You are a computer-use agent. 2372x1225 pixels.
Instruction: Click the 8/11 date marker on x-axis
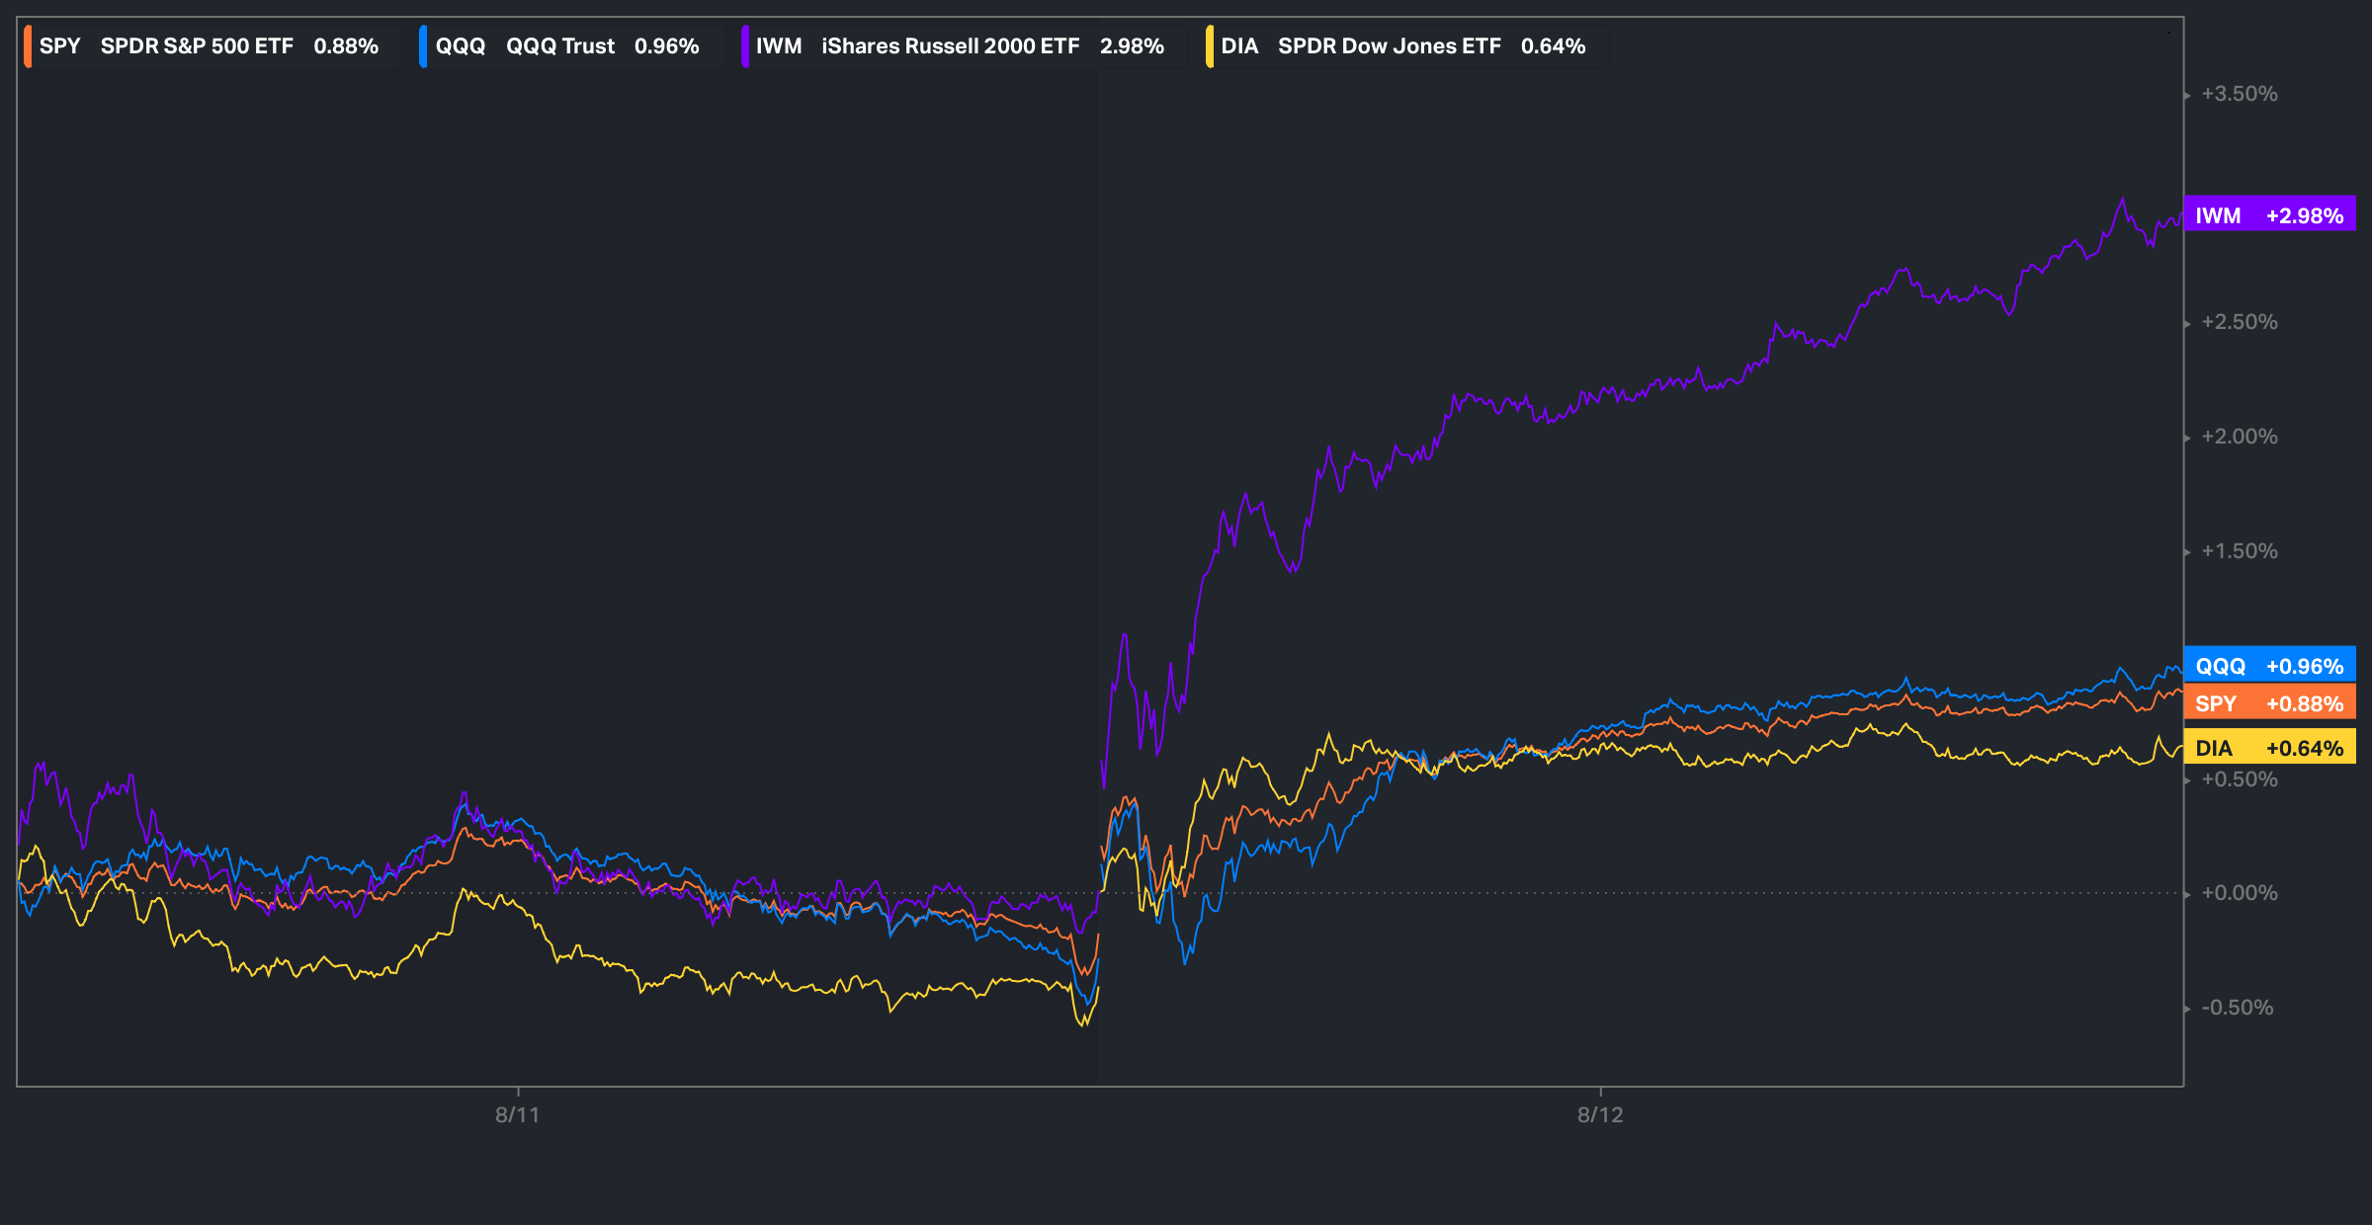[517, 1114]
